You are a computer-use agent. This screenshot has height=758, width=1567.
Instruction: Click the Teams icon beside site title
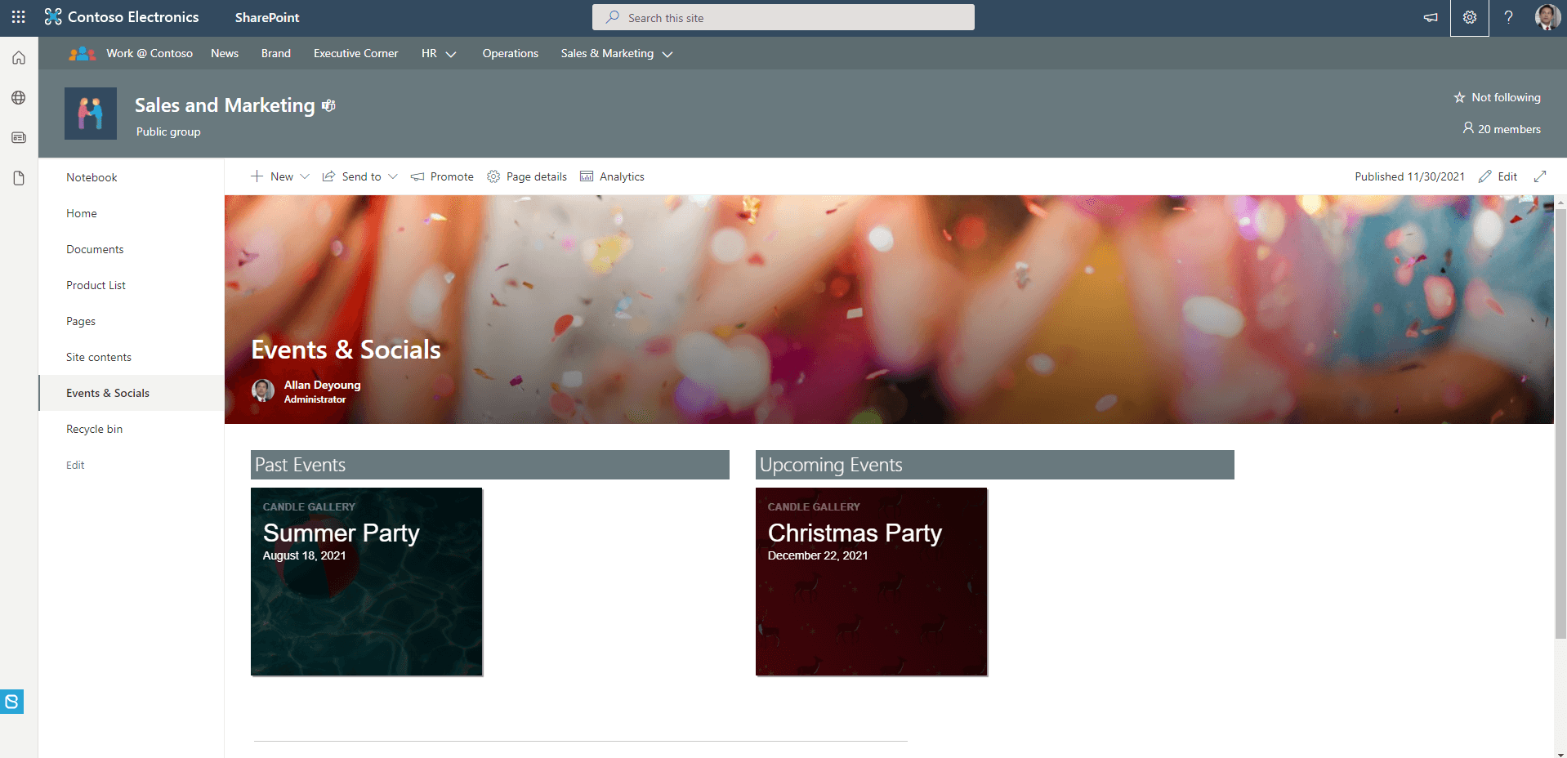[x=328, y=105]
